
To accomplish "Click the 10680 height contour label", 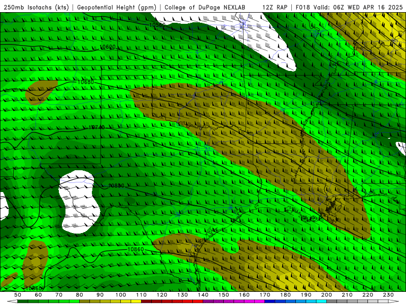I will (85, 82).
